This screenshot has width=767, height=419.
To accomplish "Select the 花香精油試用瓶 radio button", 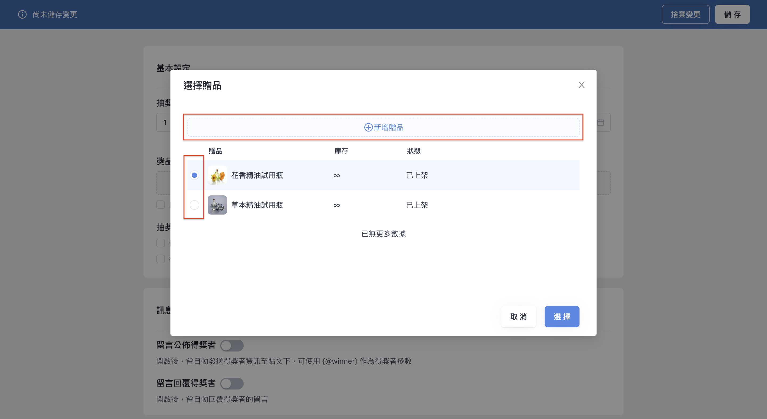I will (194, 175).
